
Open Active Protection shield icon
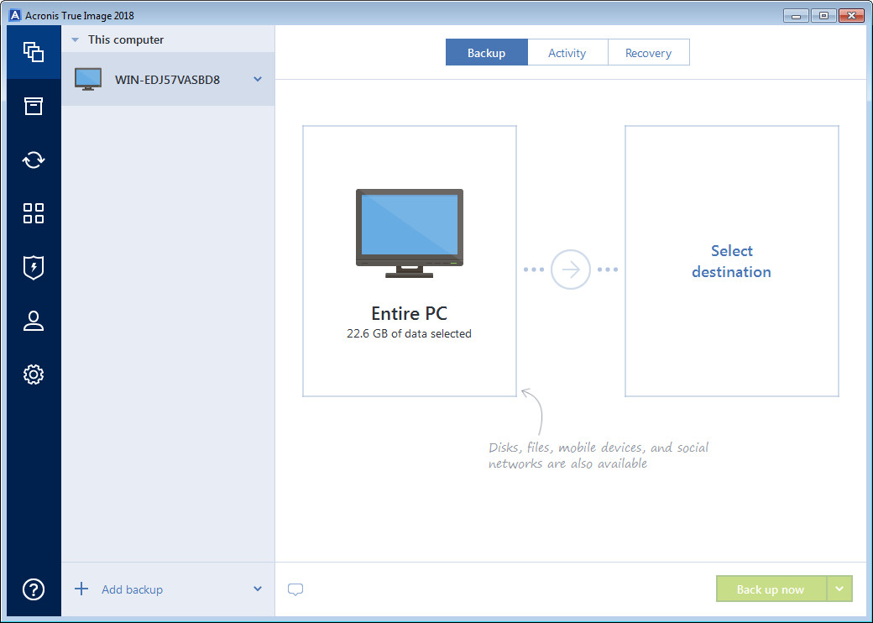pyautogui.click(x=33, y=267)
